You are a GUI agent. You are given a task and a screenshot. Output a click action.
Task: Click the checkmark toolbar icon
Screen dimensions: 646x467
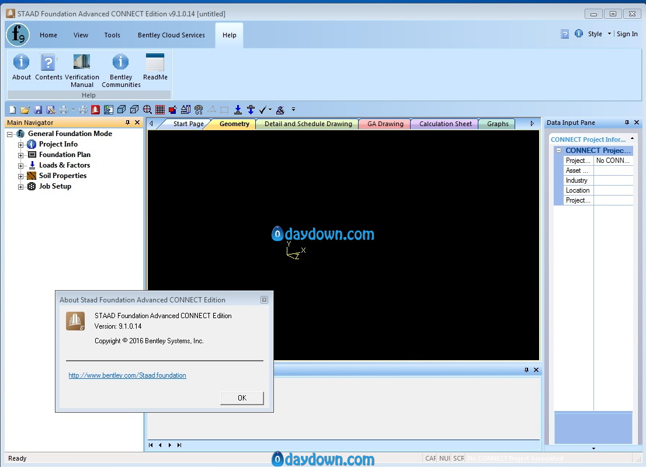(x=263, y=110)
